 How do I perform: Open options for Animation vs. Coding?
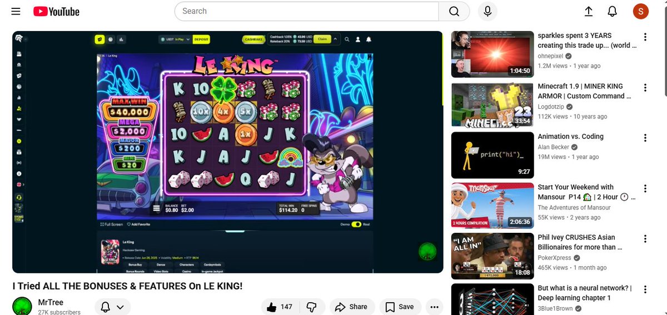pos(645,138)
